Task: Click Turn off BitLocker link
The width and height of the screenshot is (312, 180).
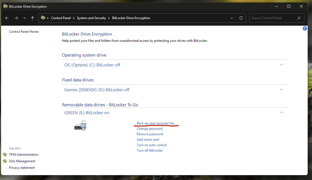Action: click(150, 151)
